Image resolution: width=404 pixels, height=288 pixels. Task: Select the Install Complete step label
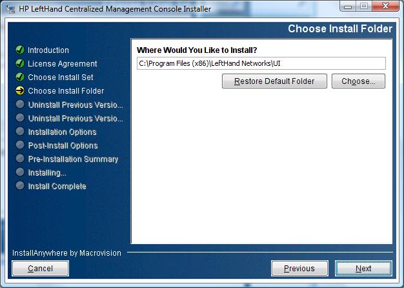coord(57,186)
